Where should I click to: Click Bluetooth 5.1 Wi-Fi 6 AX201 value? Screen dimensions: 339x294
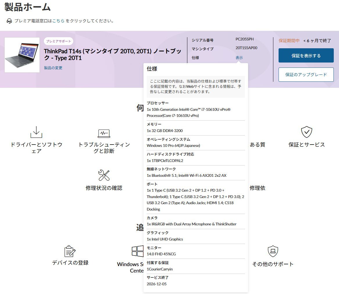(186, 175)
